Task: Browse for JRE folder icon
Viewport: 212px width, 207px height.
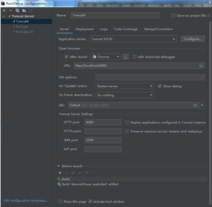Action: click(x=195, y=105)
